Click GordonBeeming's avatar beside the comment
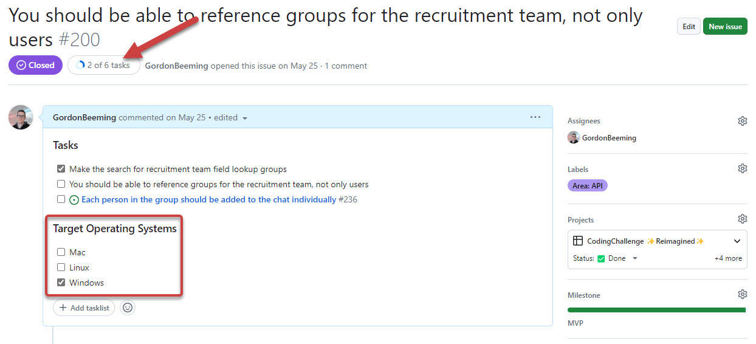 (21, 117)
